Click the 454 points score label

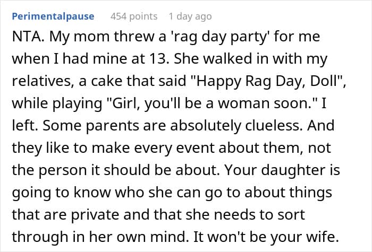pos(134,16)
